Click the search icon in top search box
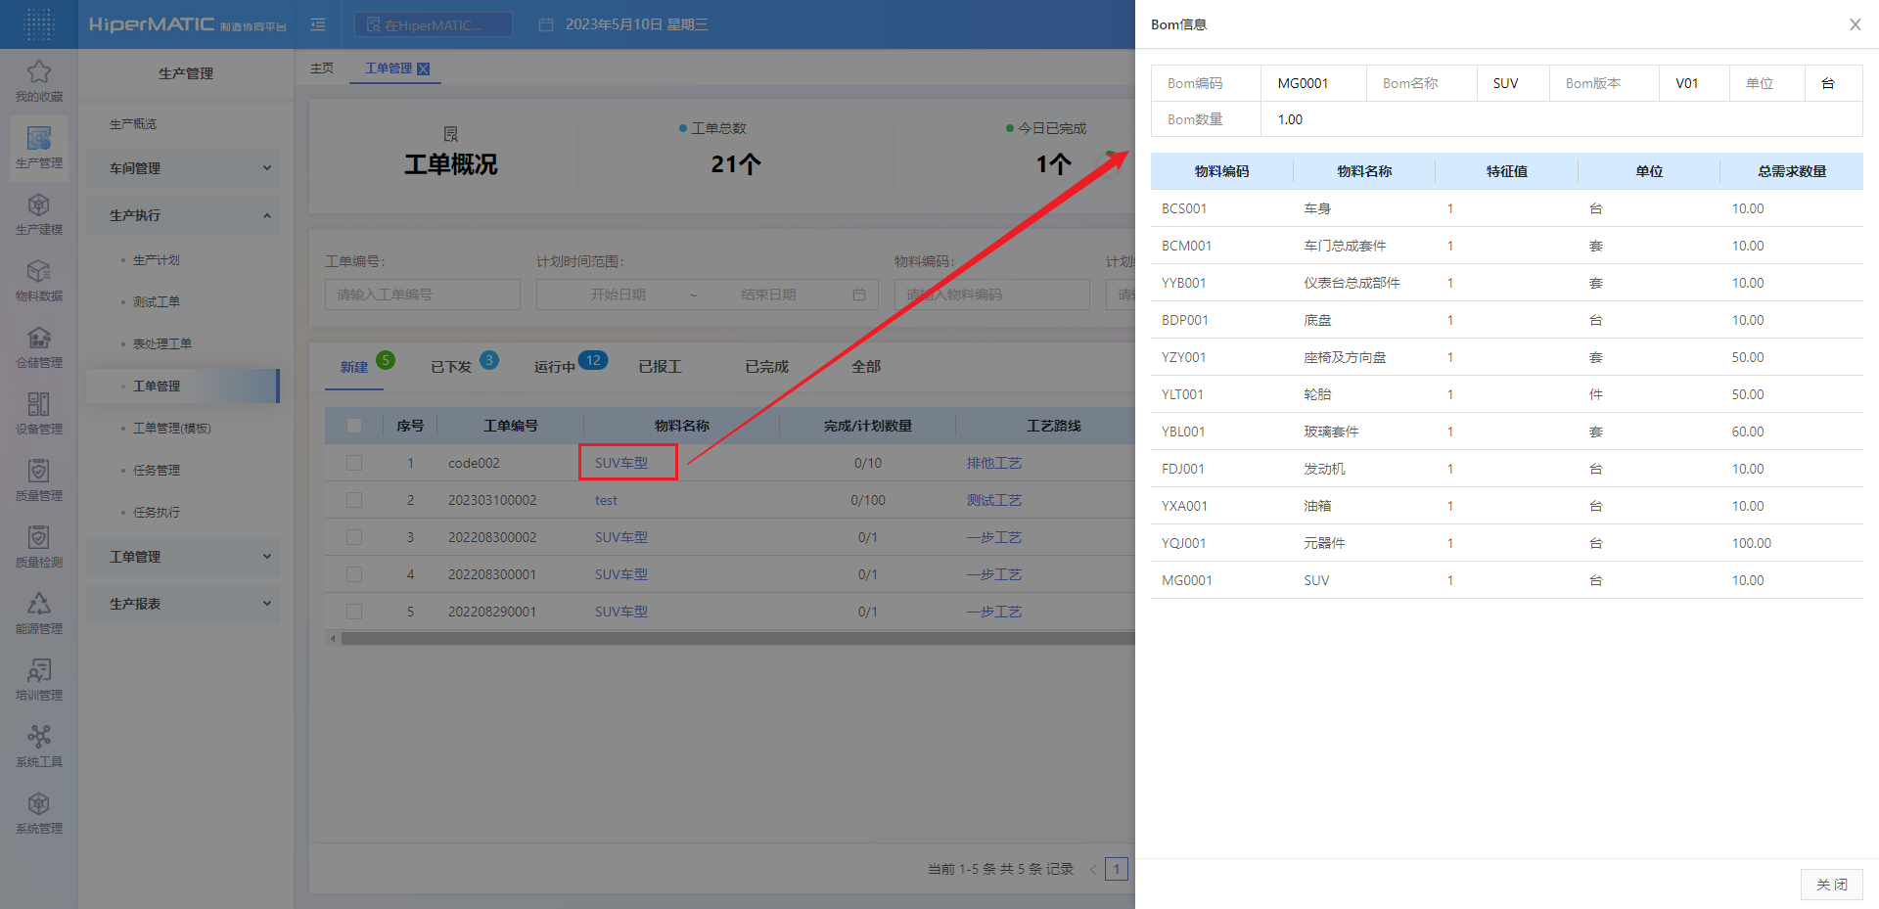1879x909 pixels. [373, 24]
